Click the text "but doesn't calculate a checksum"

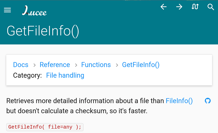click(57, 111)
